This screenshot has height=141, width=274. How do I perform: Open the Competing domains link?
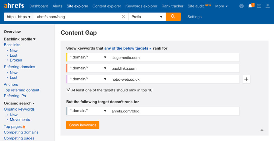[x=21, y=132]
